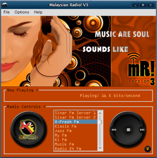Screen dimensions: 157x158
Task: Click the orange down-arrow collapse icon
Action: [x=148, y=149]
